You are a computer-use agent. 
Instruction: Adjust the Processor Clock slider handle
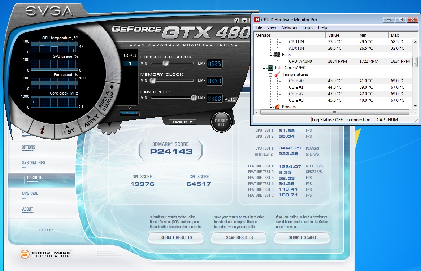166,63
